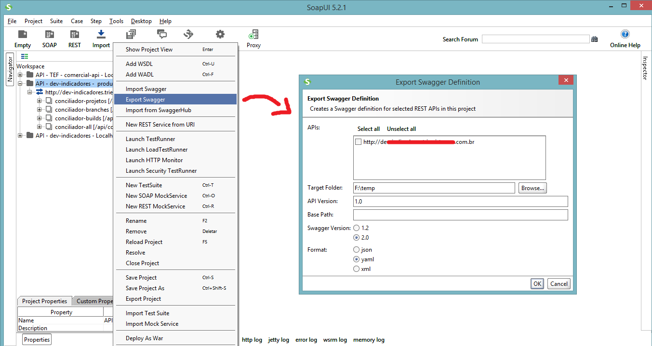The height and width of the screenshot is (346, 652).
Task: Expand API - TEF - comercial-api project node
Action: (20, 75)
